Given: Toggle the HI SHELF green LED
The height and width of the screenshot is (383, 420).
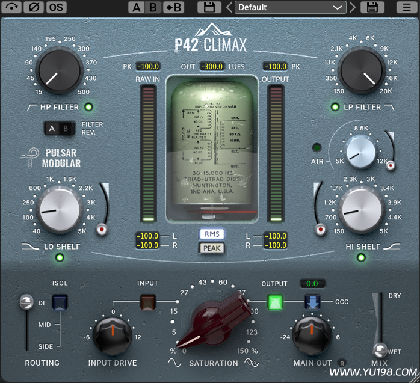Looking at the screenshot, I should [362, 258].
